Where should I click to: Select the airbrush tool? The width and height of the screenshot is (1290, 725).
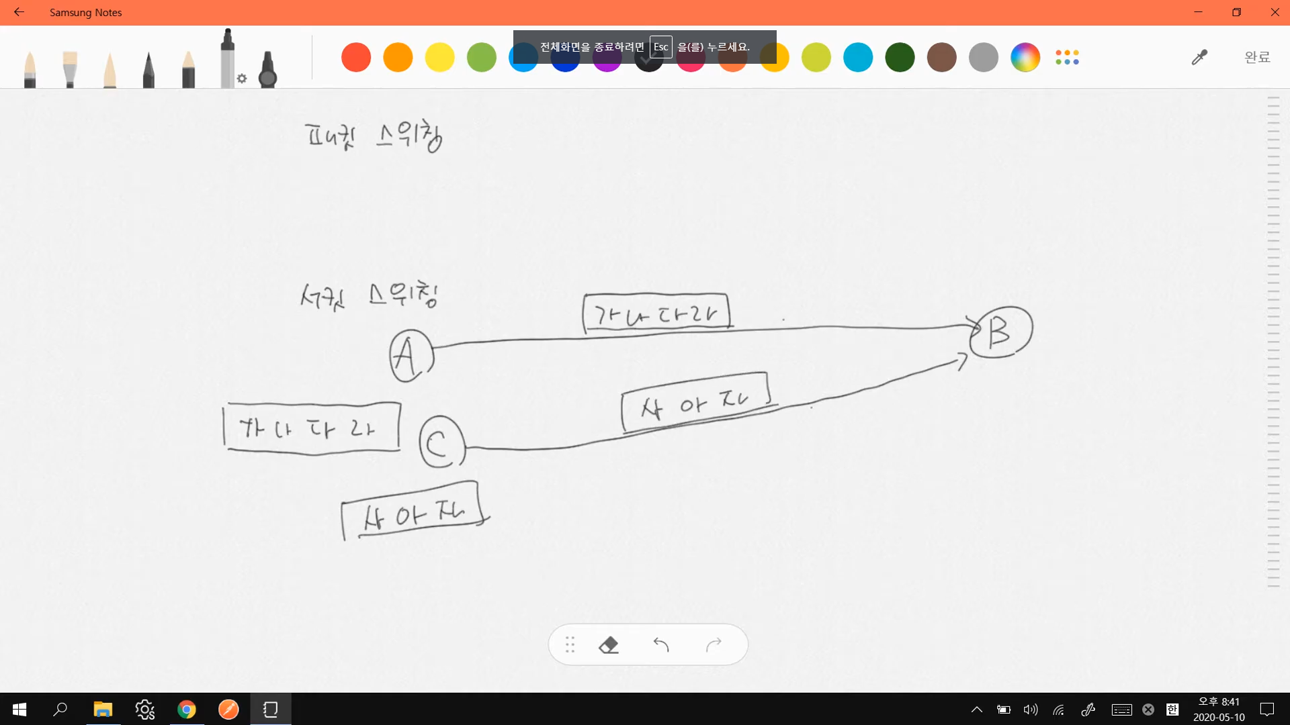pos(267,70)
